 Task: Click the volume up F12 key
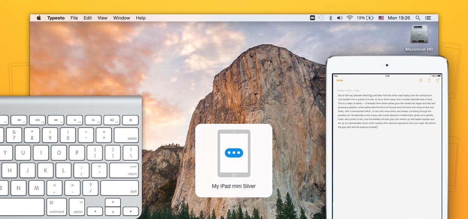coord(112,120)
